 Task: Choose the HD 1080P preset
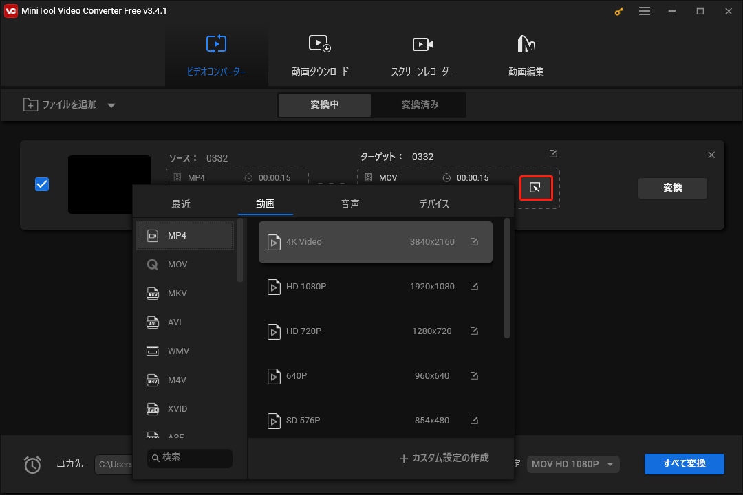(x=376, y=287)
